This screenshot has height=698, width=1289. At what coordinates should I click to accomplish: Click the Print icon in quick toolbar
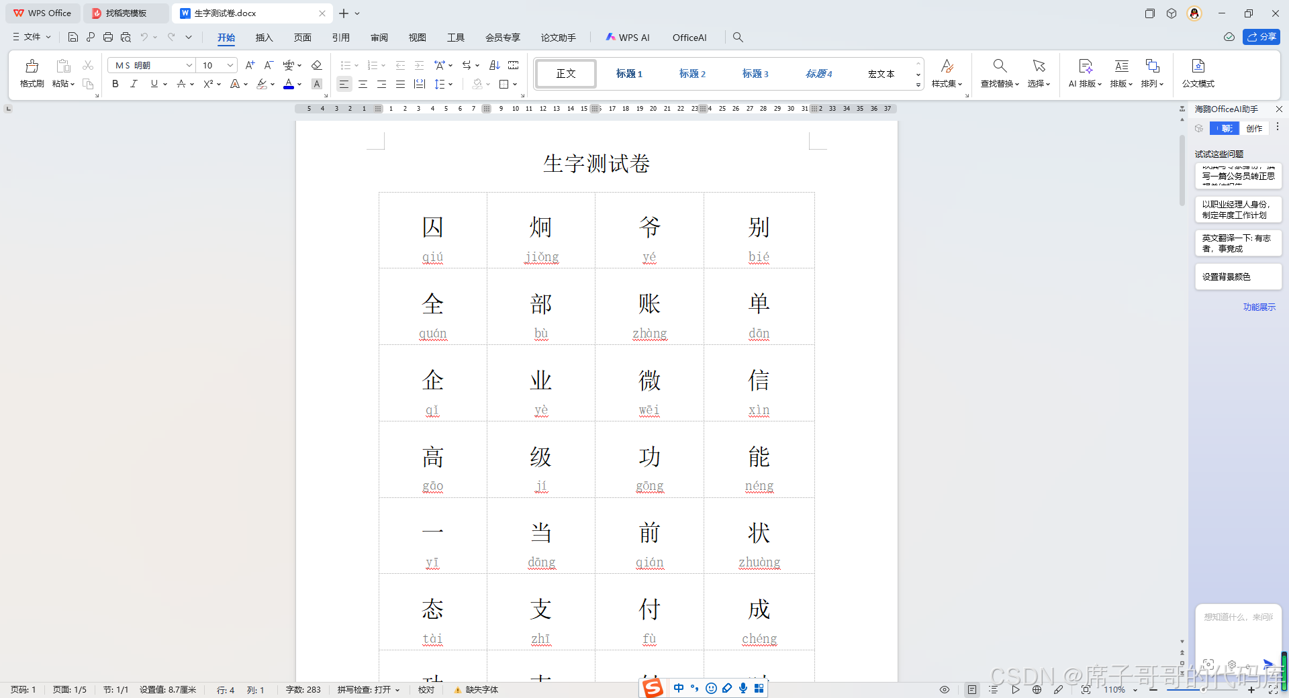pos(108,37)
